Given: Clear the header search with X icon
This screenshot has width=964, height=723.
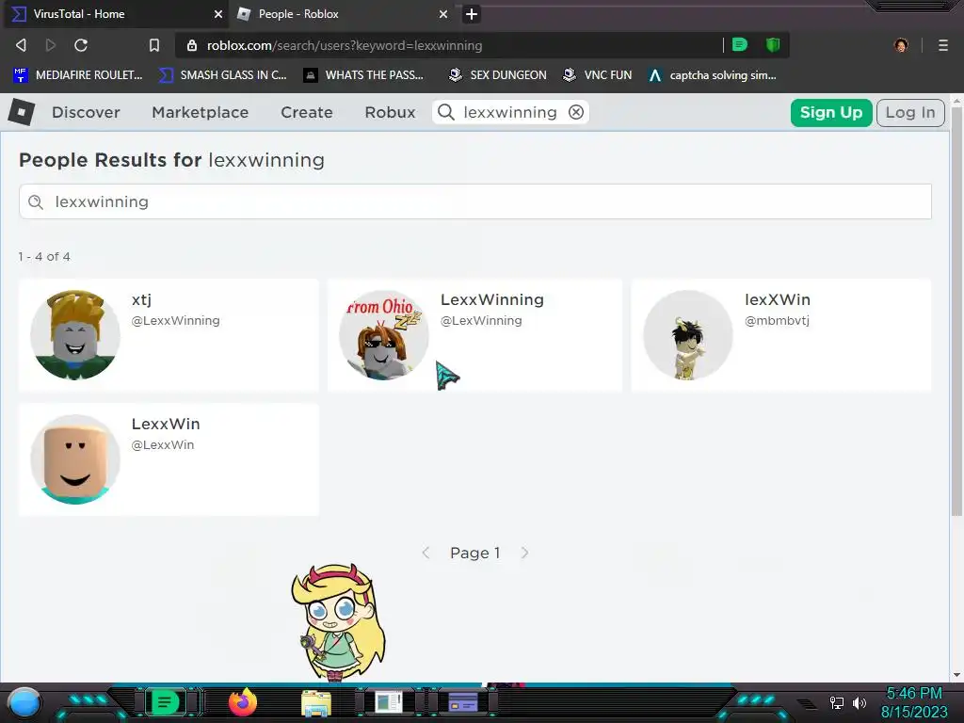Looking at the screenshot, I should tap(576, 113).
